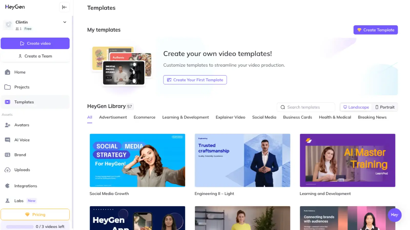The width and height of the screenshot is (410, 230).
Task: Click the HeyGen logo
Action: point(15,7)
